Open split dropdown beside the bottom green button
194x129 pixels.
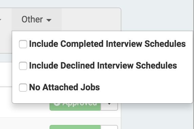(109, 127)
